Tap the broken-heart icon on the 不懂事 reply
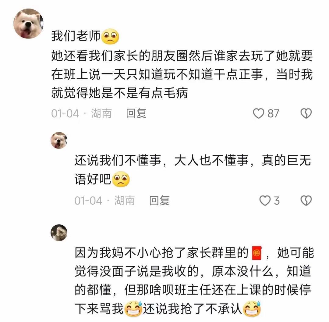Image resolution: width=329 pixels, height=322 pixels. point(306,201)
